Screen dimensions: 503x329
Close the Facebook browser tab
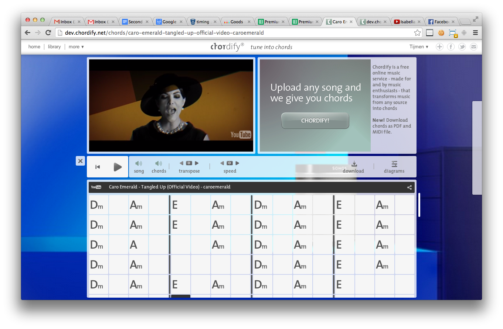(x=453, y=22)
